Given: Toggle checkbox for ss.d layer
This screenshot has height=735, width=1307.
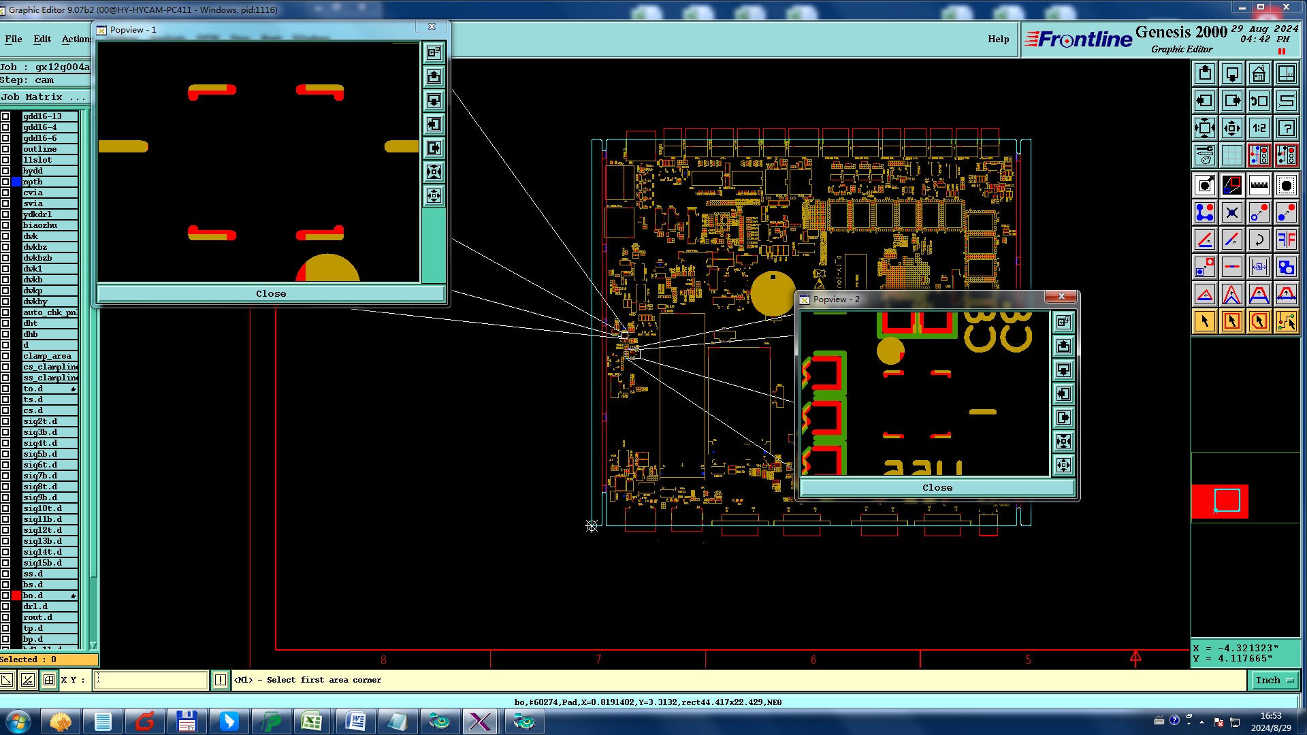Looking at the screenshot, I should point(5,574).
